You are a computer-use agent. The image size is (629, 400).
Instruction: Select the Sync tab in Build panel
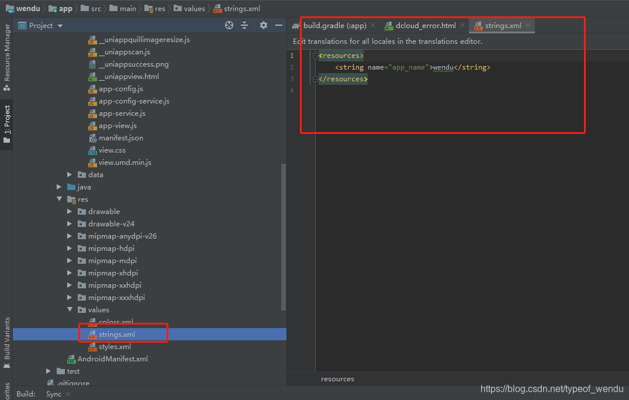(x=54, y=394)
